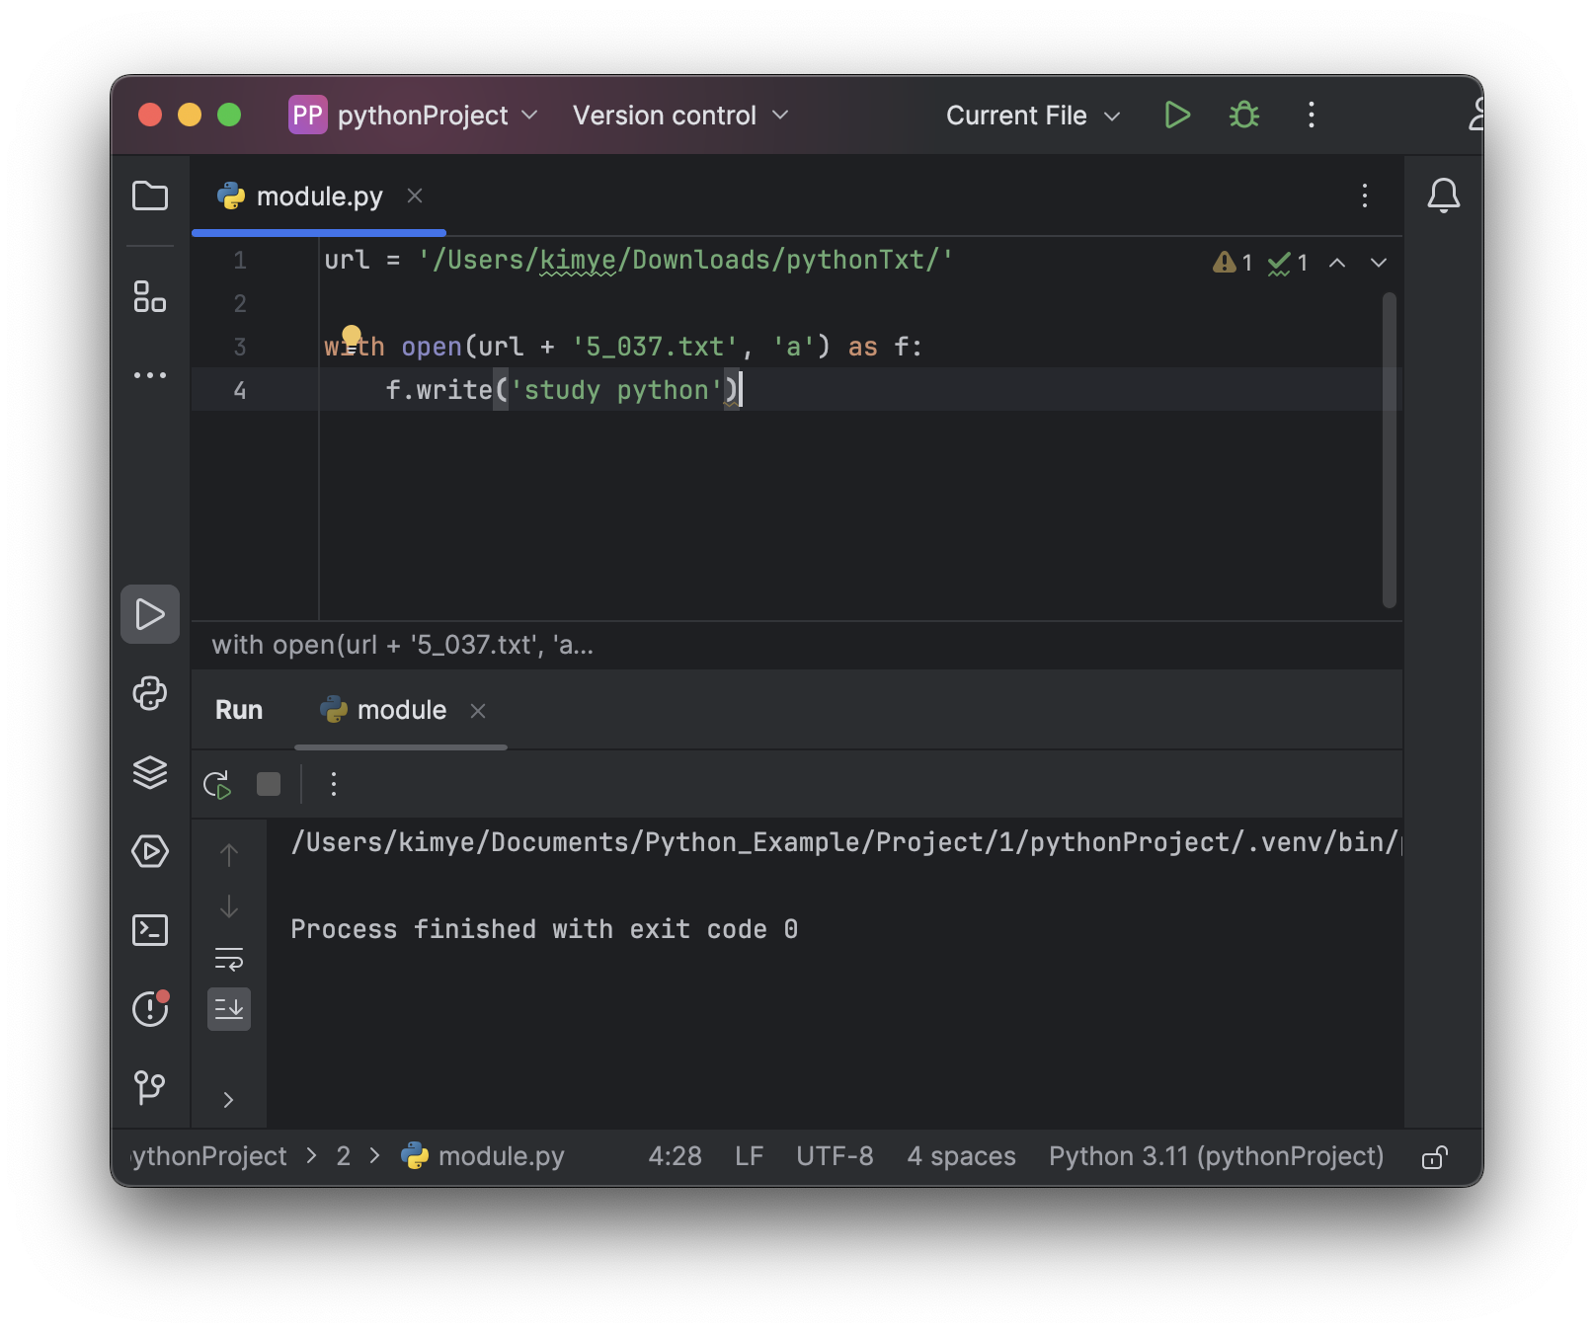The height and width of the screenshot is (1333, 1594).
Task: Click the url path string on line 1
Action: click(x=686, y=261)
